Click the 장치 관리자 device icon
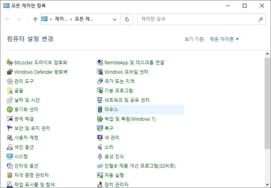Image resolution: width=271 pixels, height=188 pixels. tap(100, 185)
